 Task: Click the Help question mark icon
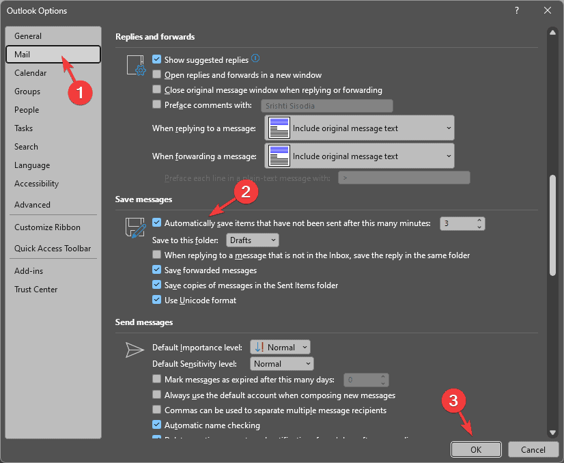(516, 10)
